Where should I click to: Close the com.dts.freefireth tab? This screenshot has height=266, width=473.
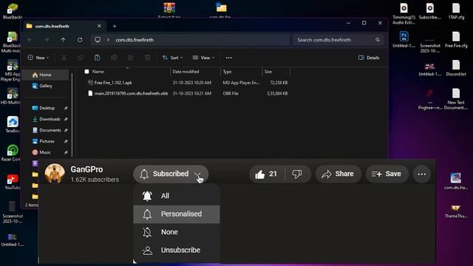(99, 27)
